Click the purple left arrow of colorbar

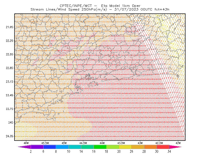coord(24,147)
